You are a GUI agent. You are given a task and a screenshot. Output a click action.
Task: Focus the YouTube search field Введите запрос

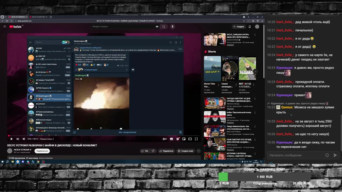point(123,27)
